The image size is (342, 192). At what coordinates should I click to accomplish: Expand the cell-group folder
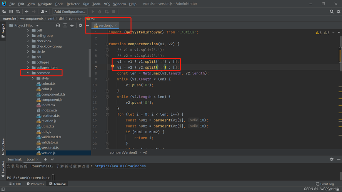pyautogui.click(x=28, y=36)
